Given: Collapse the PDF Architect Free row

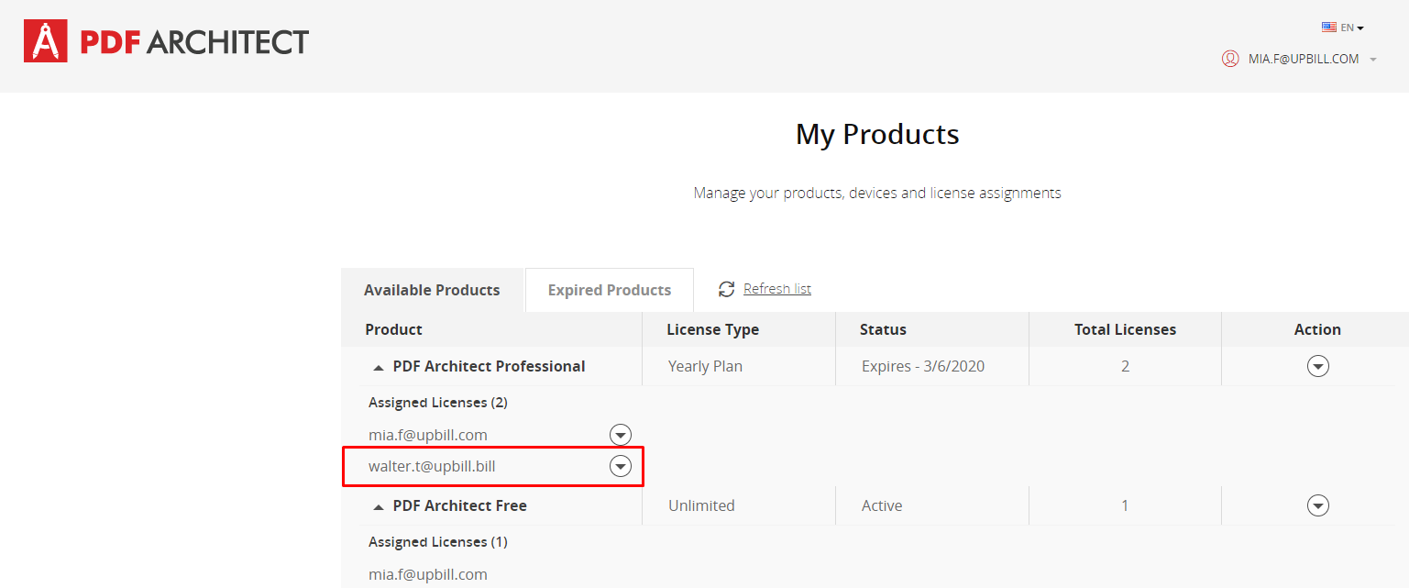Looking at the screenshot, I should (x=378, y=506).
